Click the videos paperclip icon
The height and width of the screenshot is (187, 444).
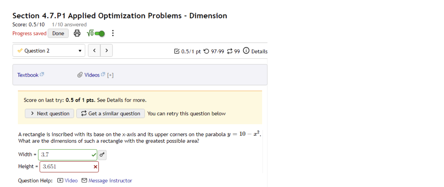pyautogui.click(x=80, y=75)
